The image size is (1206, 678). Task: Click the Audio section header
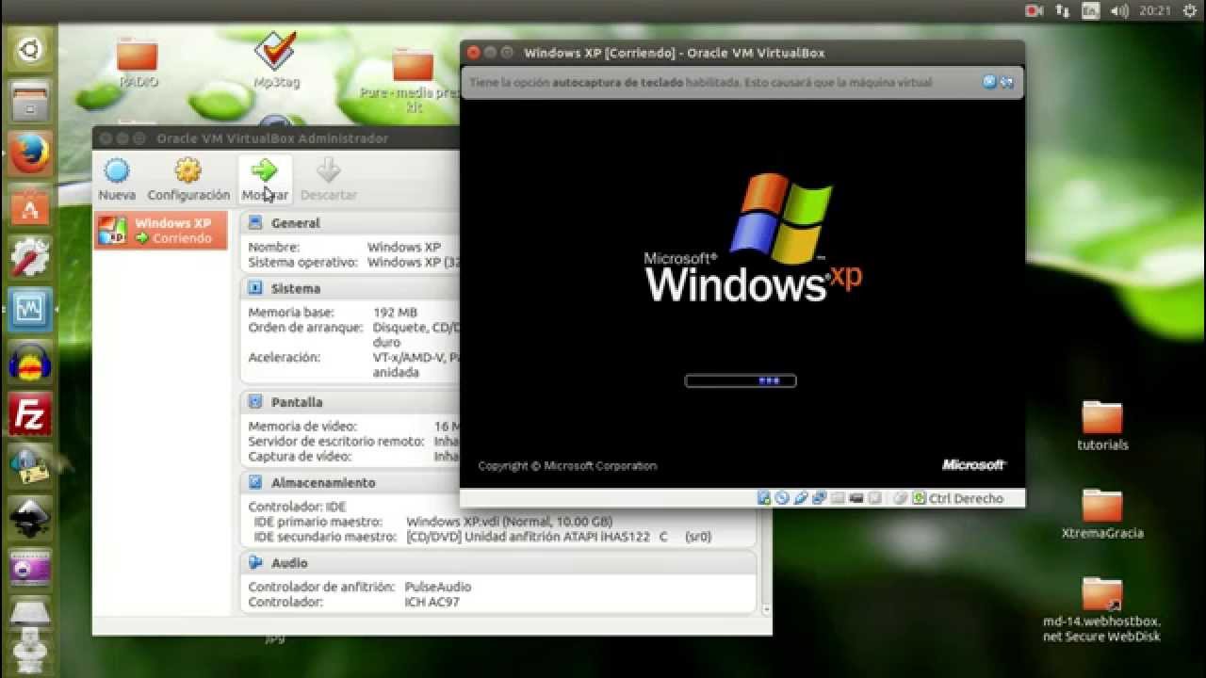(x=289, y=562)
